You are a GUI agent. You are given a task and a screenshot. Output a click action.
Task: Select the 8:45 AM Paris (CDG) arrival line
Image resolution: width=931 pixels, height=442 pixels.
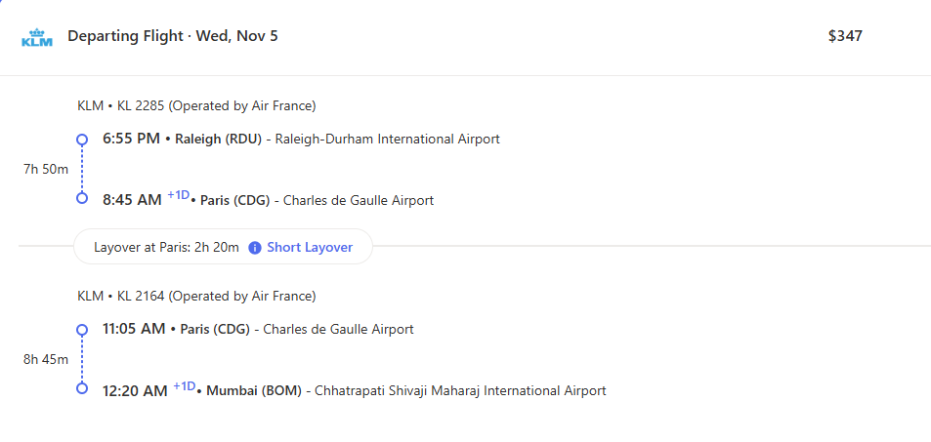(x=268, y=199)
